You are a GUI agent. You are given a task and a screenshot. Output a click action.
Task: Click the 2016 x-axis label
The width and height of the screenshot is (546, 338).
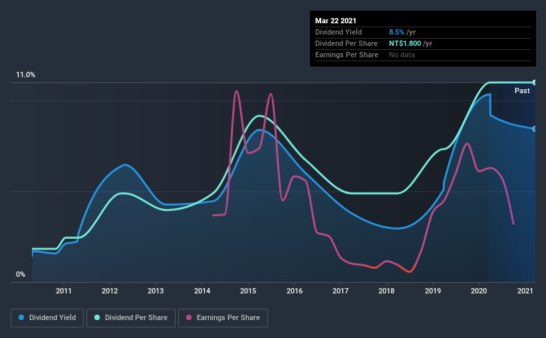click(294, 291)
